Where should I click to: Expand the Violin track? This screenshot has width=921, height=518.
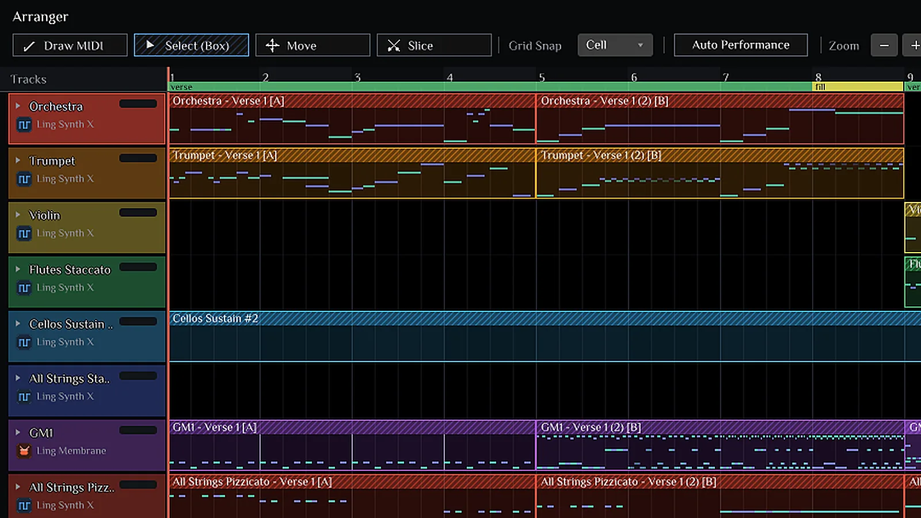tap(18, 215)
